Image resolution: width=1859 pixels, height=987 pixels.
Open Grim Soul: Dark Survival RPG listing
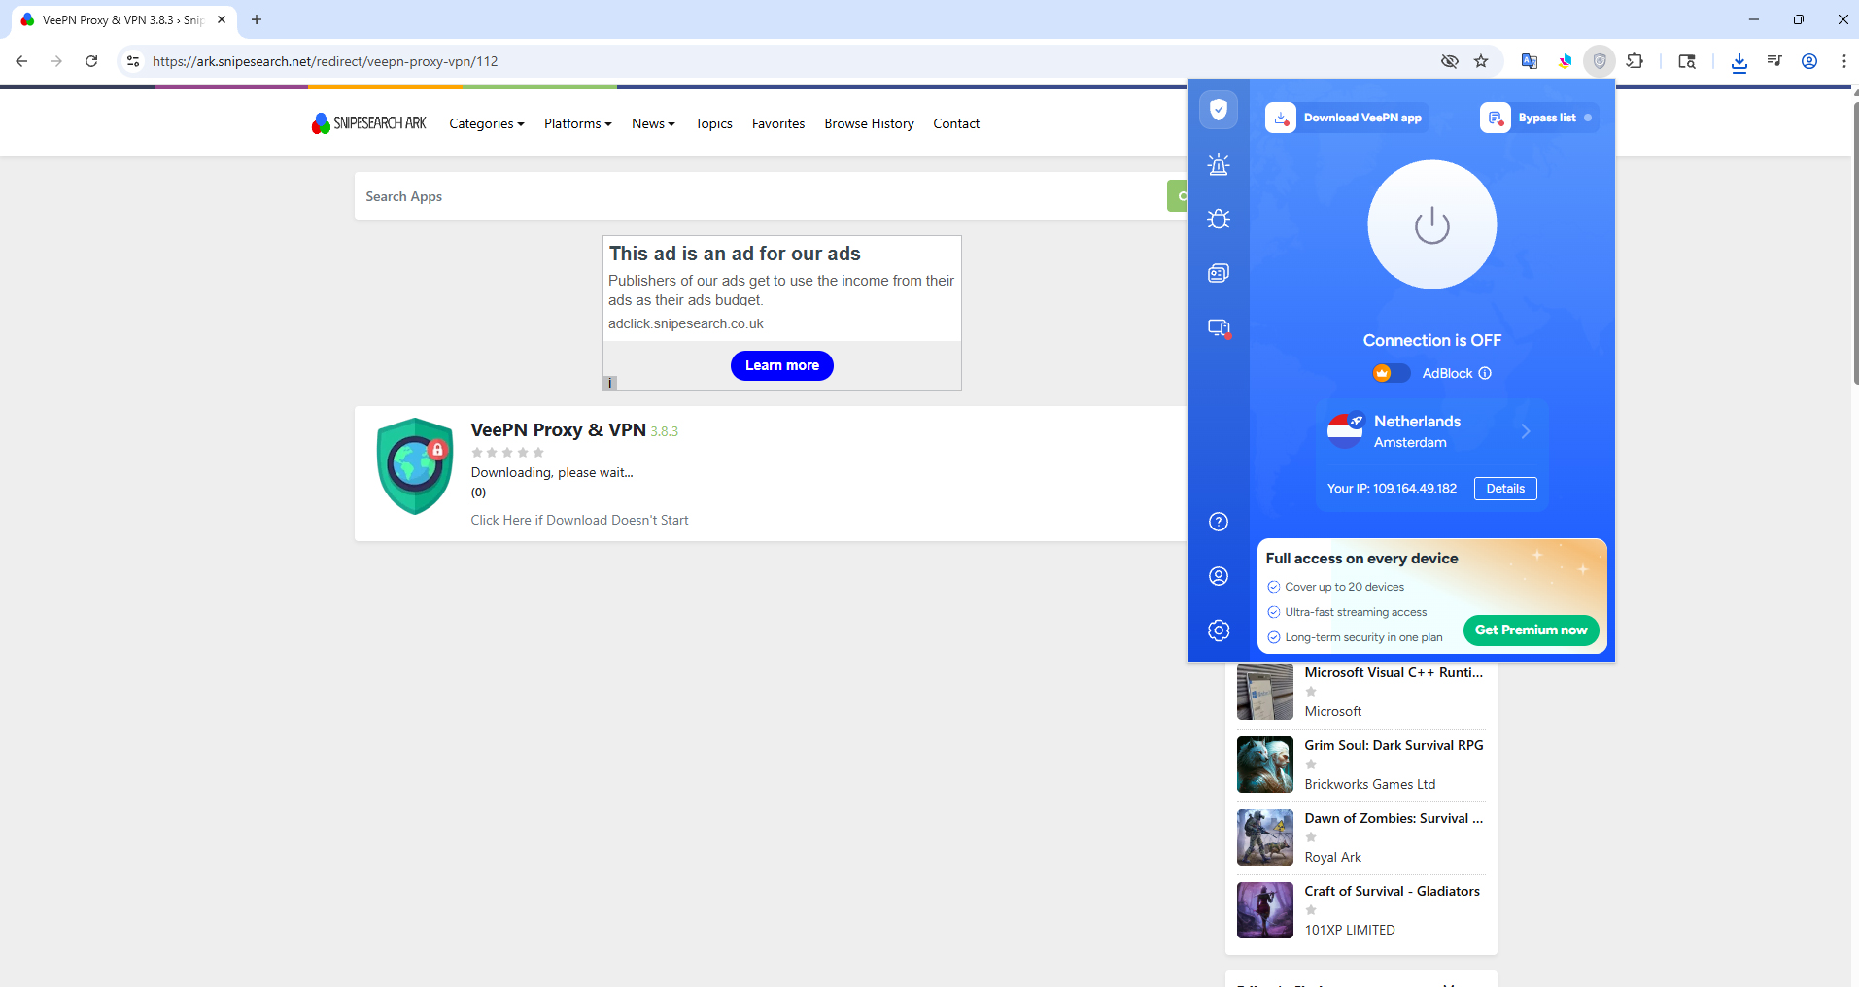(1394, 745)
